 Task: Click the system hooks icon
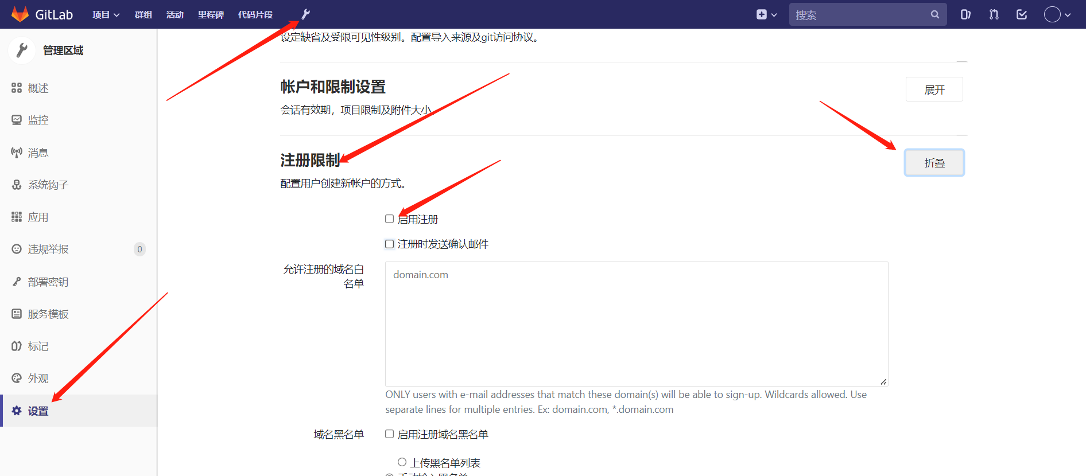tap(17, 185)
